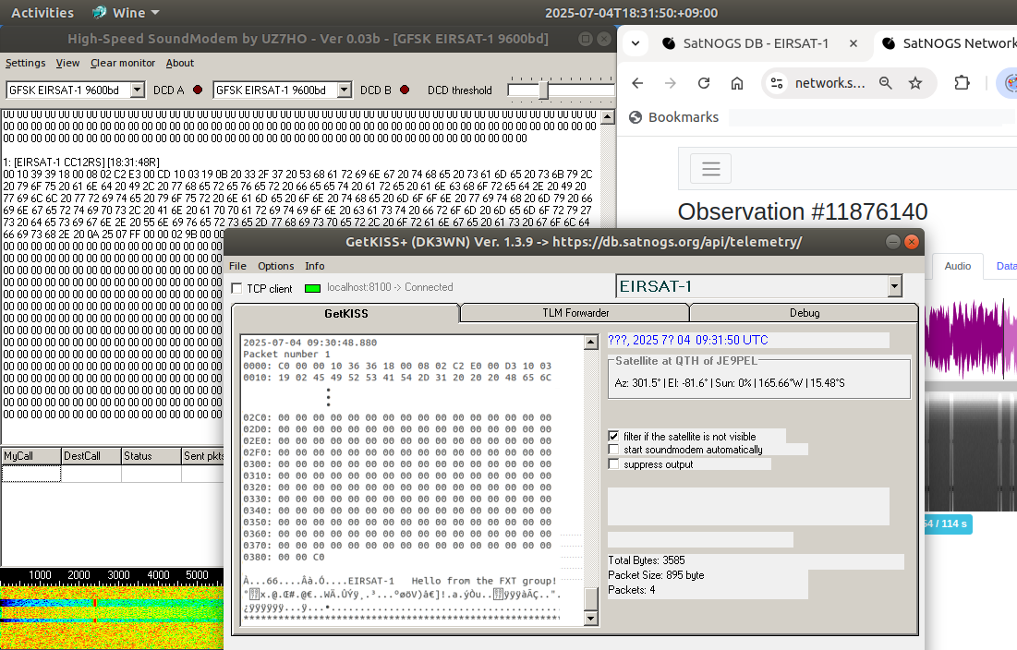Screen dimensions: 1017x650
Task: Click the DCD threshold slider
Action: click(x=543, y=90)
